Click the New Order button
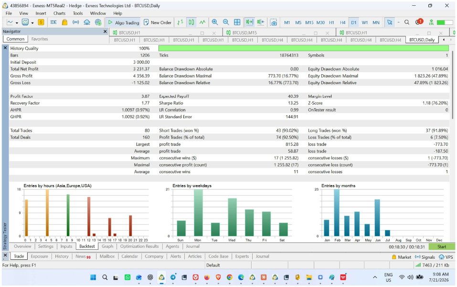This screenshot has height=287, width=457. 158,22
